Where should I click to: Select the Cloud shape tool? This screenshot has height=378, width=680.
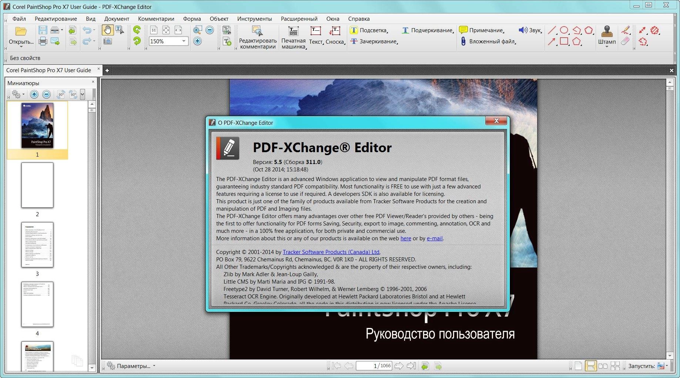click(x=589, y=30)
